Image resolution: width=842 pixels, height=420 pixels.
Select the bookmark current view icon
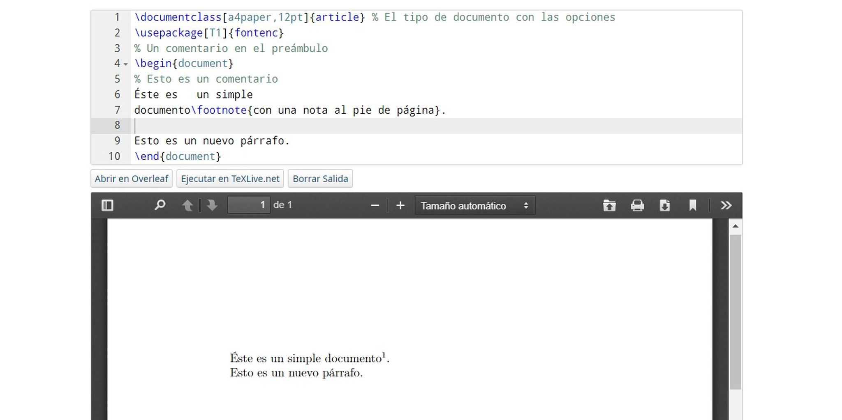click(694, 205)
